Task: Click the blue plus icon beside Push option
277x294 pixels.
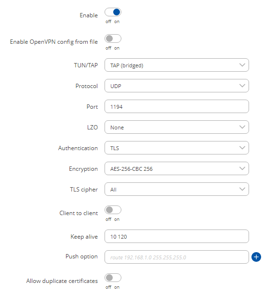Action: pos(256,256)
